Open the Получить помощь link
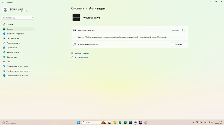Screen dimensions: 224x125 pyautogui.click(x=82, y=54)
